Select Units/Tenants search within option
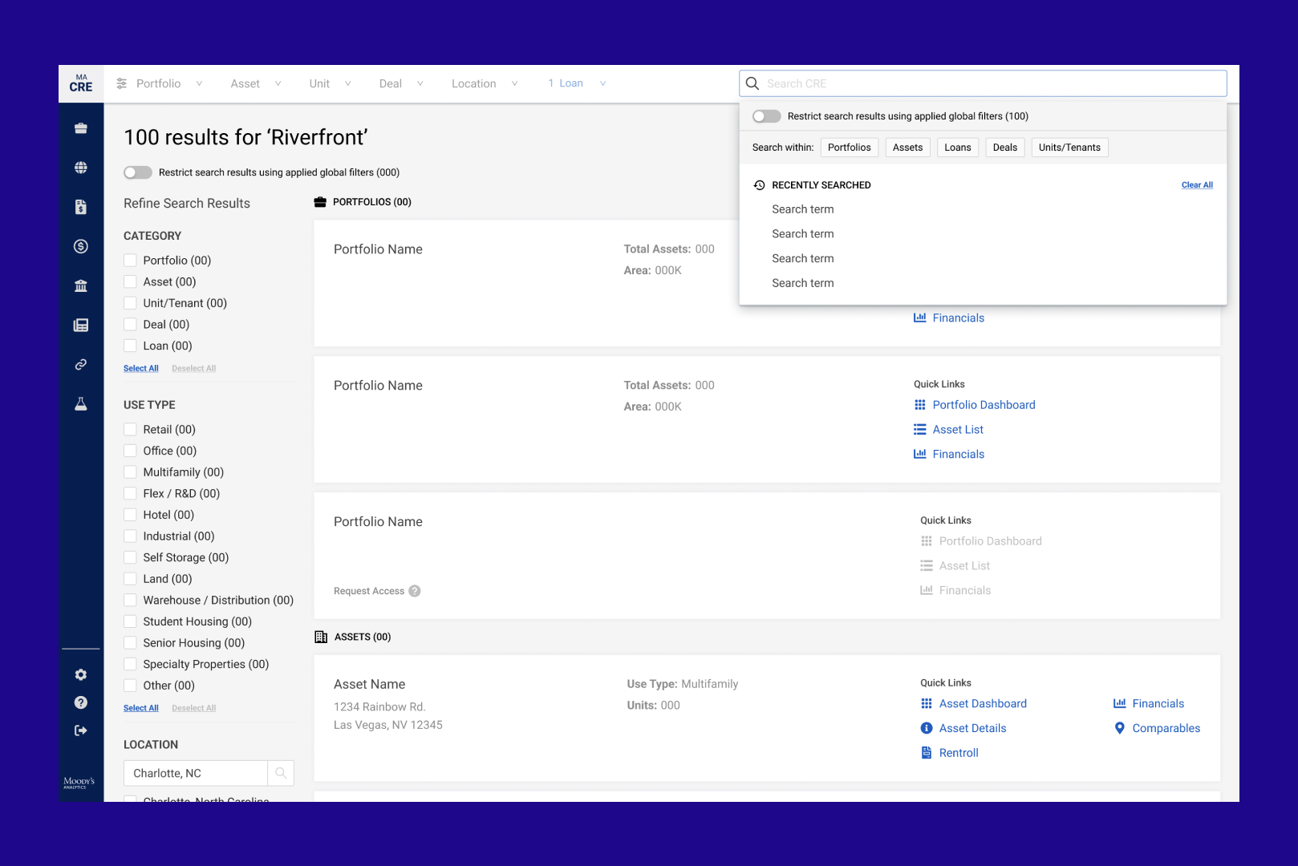Image resolution: width=1298 pixels, height=866 pixels. pos(1069,148)
